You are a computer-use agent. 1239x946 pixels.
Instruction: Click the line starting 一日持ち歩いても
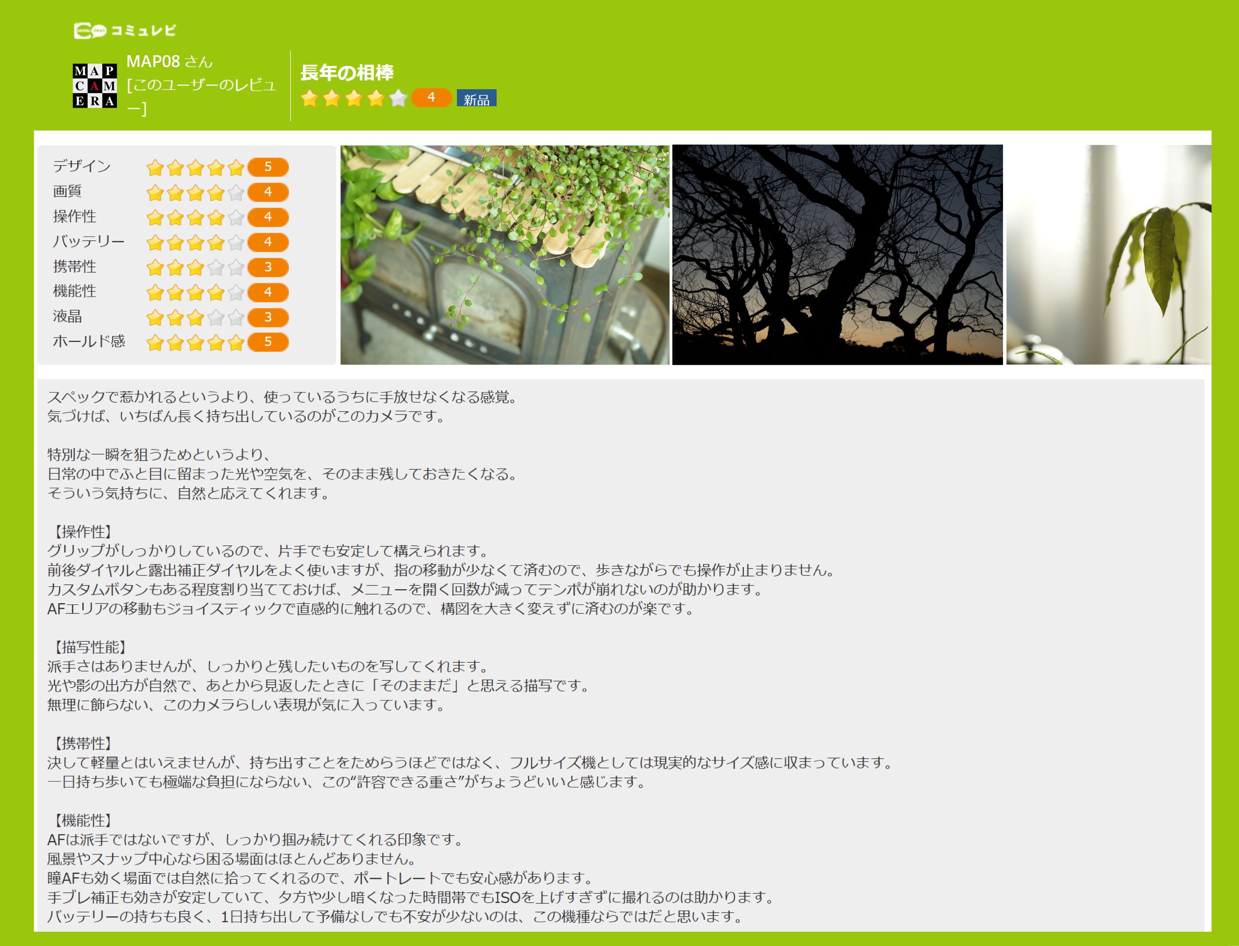[x=347, y=782]
